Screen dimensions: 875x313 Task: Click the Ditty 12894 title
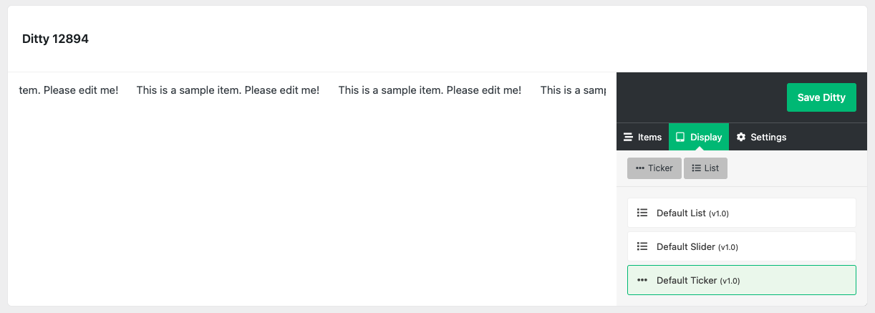click(x=55, y=39)
